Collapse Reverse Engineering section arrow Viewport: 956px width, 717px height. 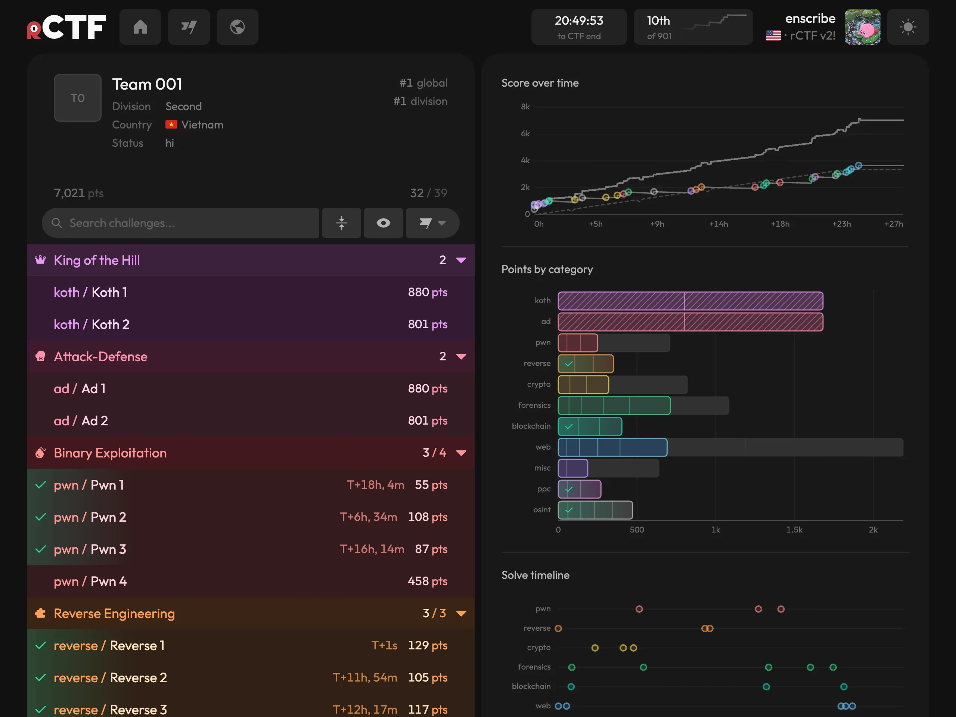click(x=462, y=613)
